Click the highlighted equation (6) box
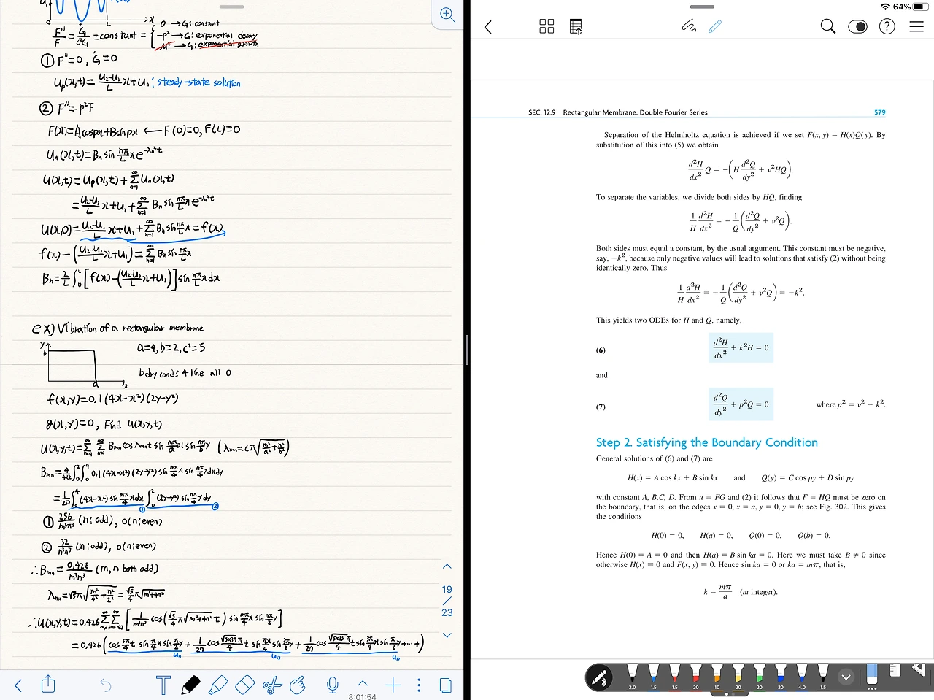 pos(741,347)
